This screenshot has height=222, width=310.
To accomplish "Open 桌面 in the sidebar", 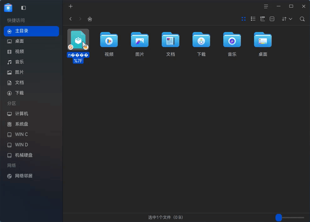I will coord(31,41).
